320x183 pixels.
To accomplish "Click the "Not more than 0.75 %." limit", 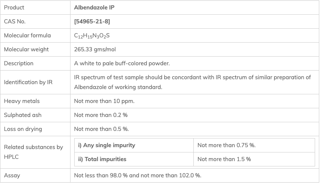I will coord(227,145).
